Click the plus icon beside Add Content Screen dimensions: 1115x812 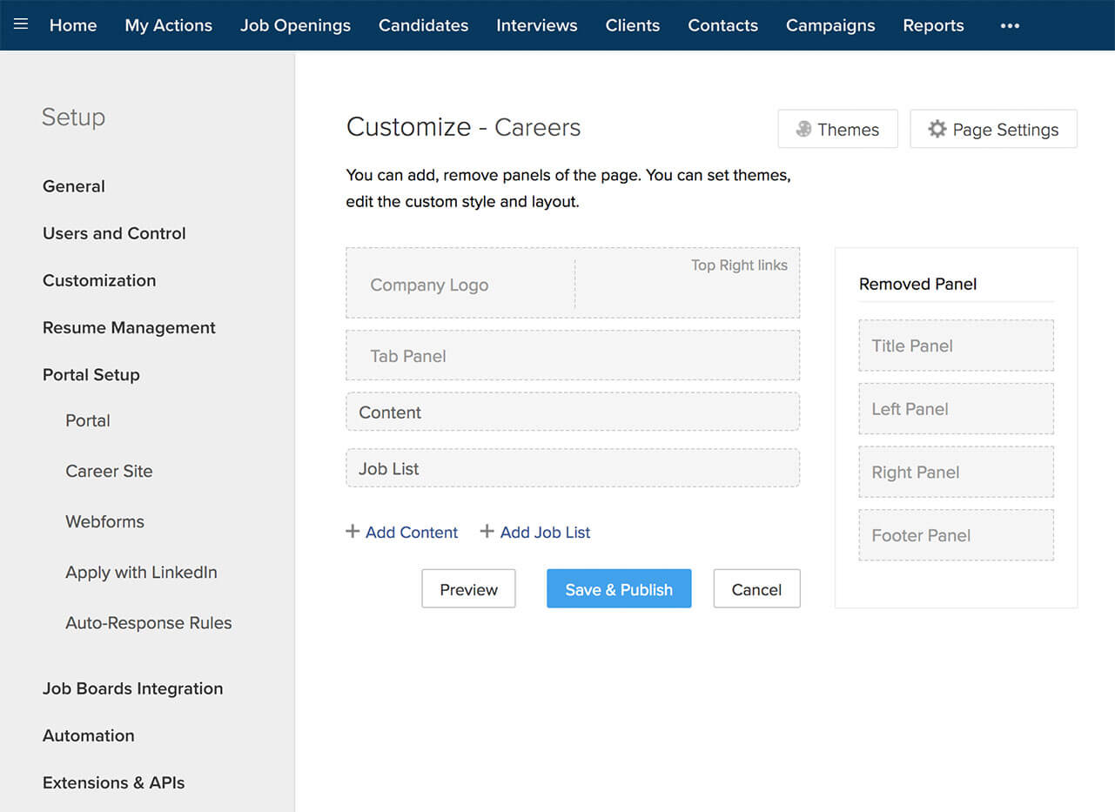pos(353,532)
